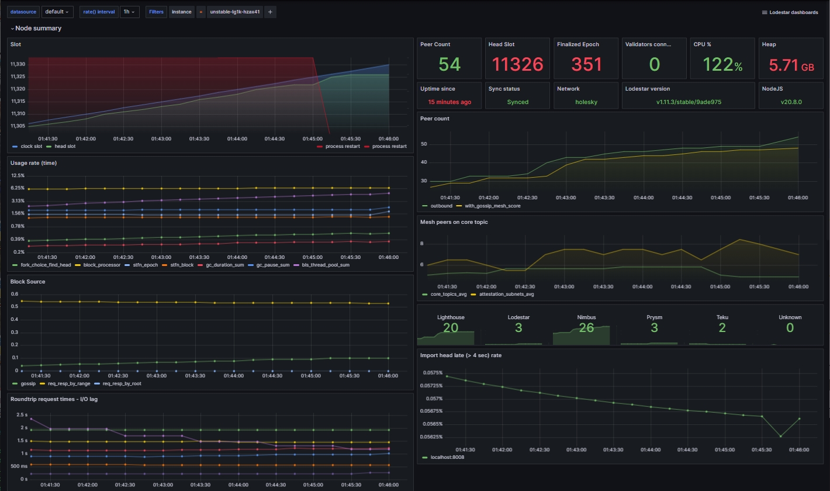The width and height of the screenshot is (830, 491).
Task: Open the 1h interval dropdown
Action: click(130, 12)
